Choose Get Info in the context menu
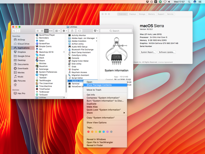205x154 pixels. (x=105, y=95)
